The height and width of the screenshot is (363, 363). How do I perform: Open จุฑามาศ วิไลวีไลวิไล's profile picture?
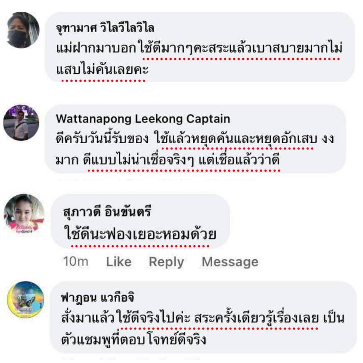coord(22,30)
